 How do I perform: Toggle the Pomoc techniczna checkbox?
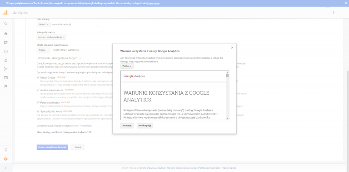point(38,103)
